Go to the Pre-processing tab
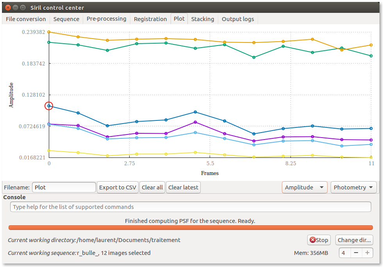Image resolution: width=383 pixels, height=267 pixels. (106, 19)
